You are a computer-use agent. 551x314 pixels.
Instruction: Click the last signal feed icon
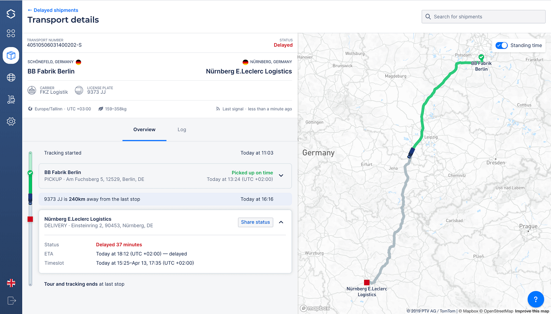pos(217,108)
